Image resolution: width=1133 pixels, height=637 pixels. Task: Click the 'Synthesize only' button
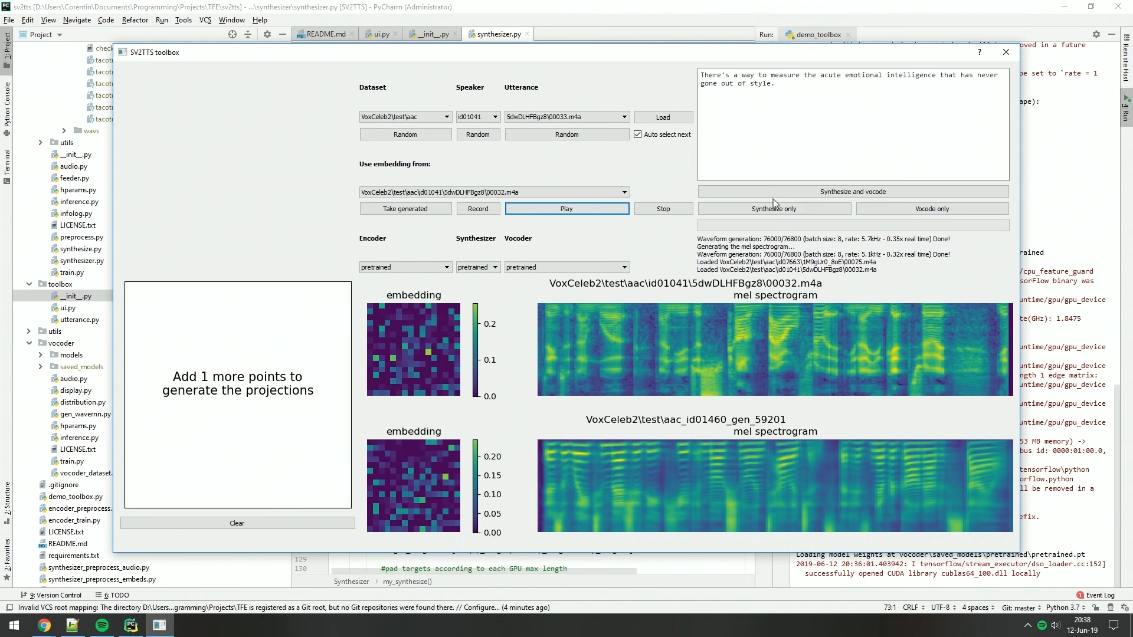pyautogui.click(x=774, y=208)
